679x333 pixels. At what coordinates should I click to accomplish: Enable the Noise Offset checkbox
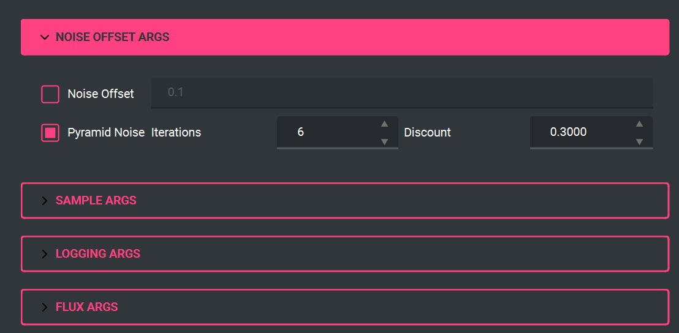pyautogui.click(x=50, y=94)
